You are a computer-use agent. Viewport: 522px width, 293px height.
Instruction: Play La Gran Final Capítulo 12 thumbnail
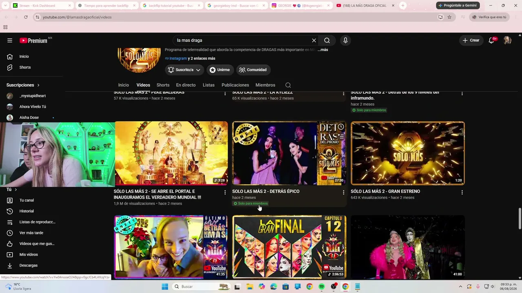pyautogui.click(x=289, y=247)
